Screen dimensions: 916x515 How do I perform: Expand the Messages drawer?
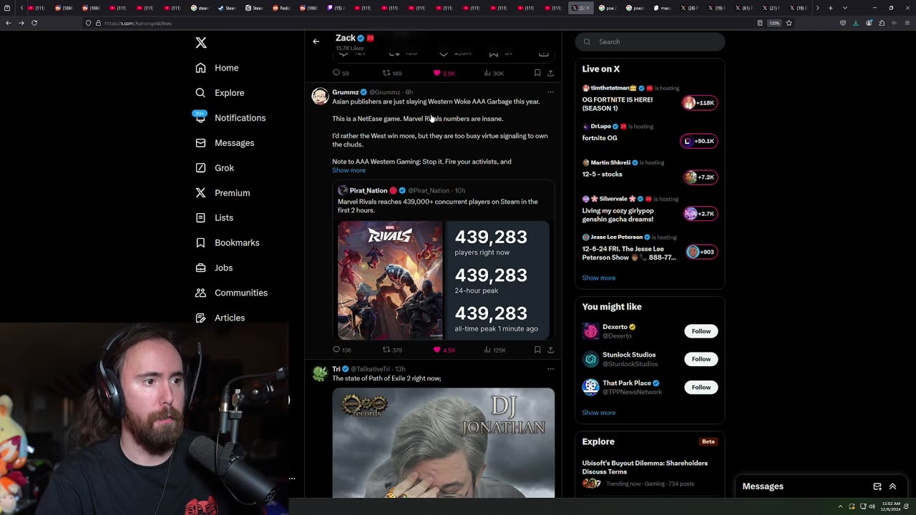tap(892, 486)
